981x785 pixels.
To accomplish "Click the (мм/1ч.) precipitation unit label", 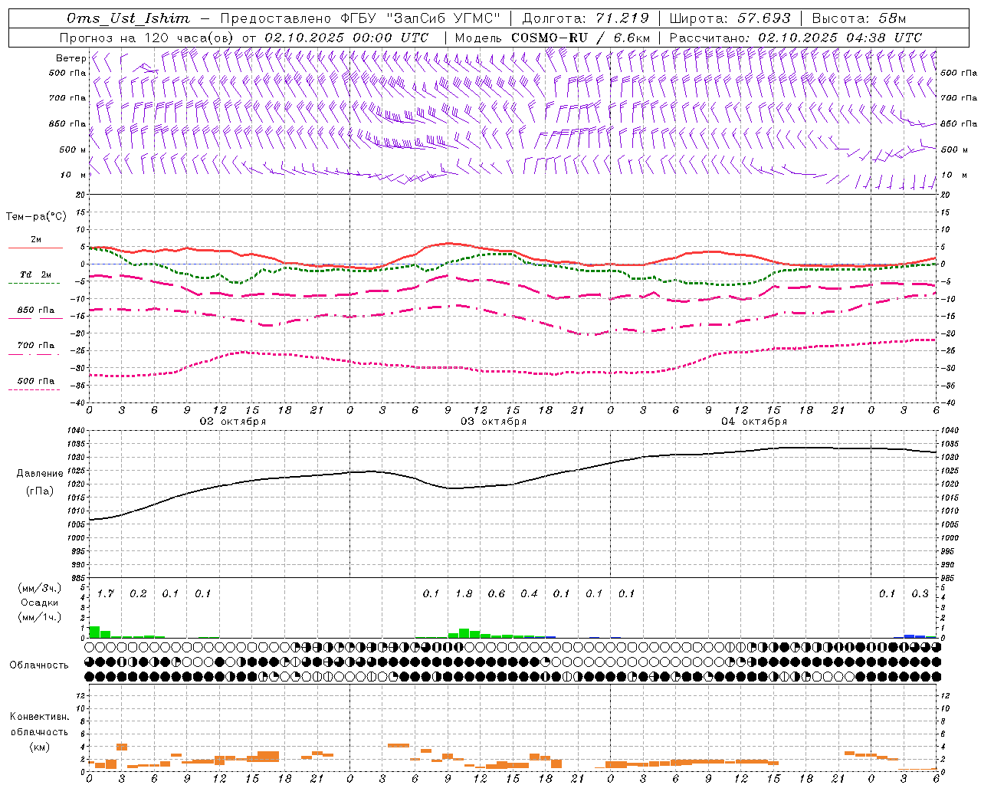I will pos(39,617).
